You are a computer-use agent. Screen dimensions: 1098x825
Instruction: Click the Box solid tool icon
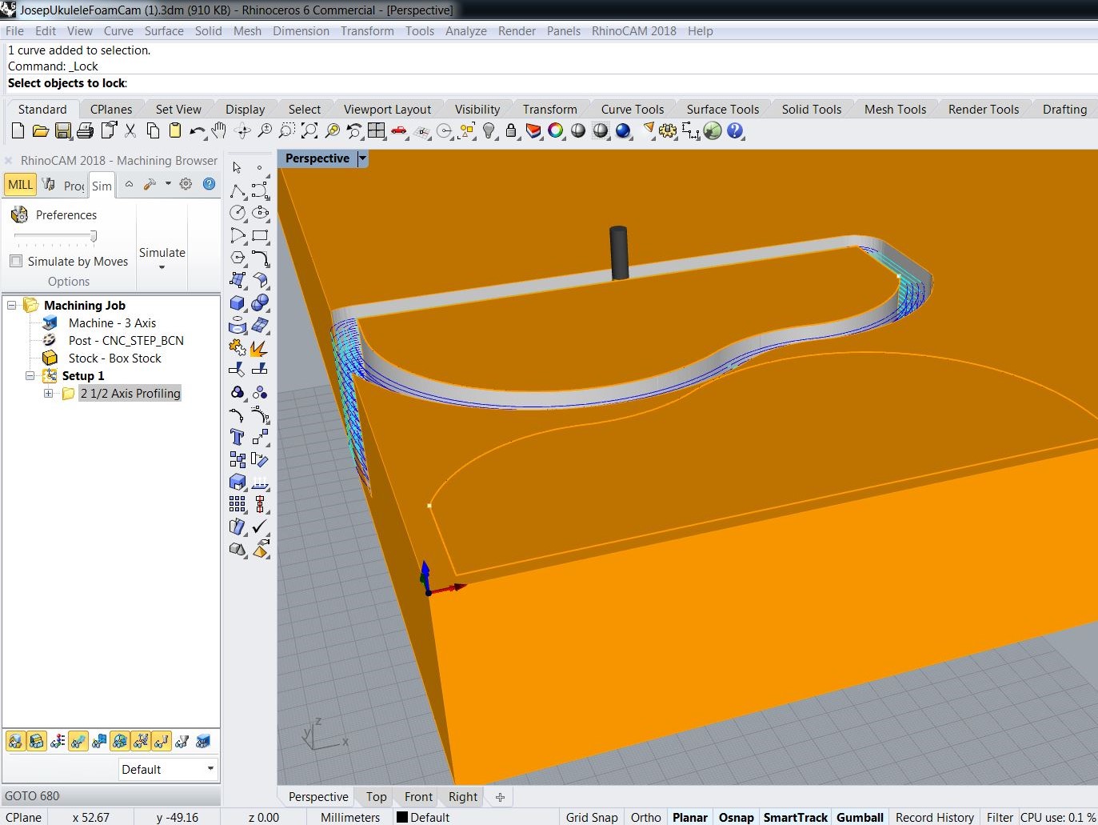tap(238, 303)
